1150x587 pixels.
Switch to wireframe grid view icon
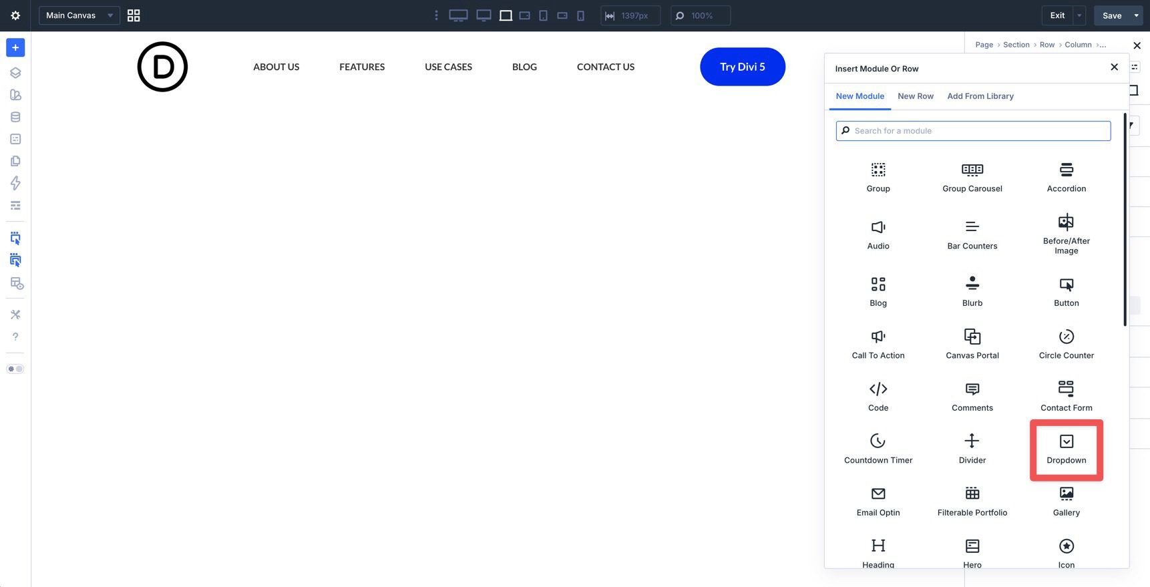click(134, 15)
